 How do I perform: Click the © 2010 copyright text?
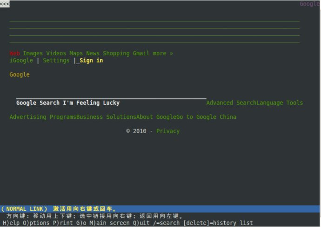tap(136, 131)
